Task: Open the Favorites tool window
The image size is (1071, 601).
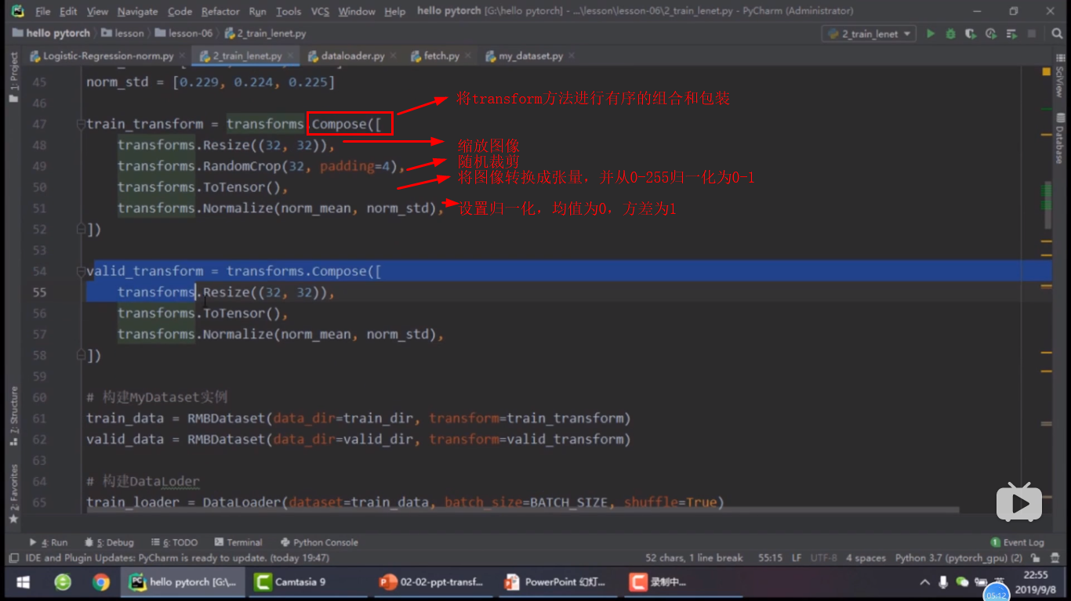Action: pyautogui.click(x=13, y=494)
